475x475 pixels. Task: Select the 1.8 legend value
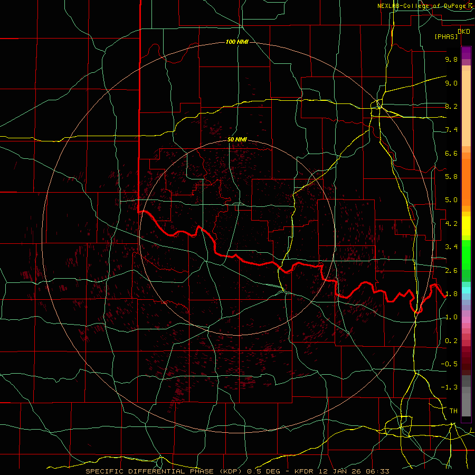point(451,294)
